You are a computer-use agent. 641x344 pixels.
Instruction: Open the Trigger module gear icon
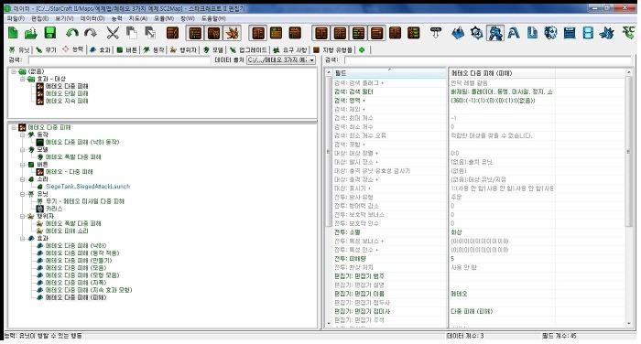point(477,33)
